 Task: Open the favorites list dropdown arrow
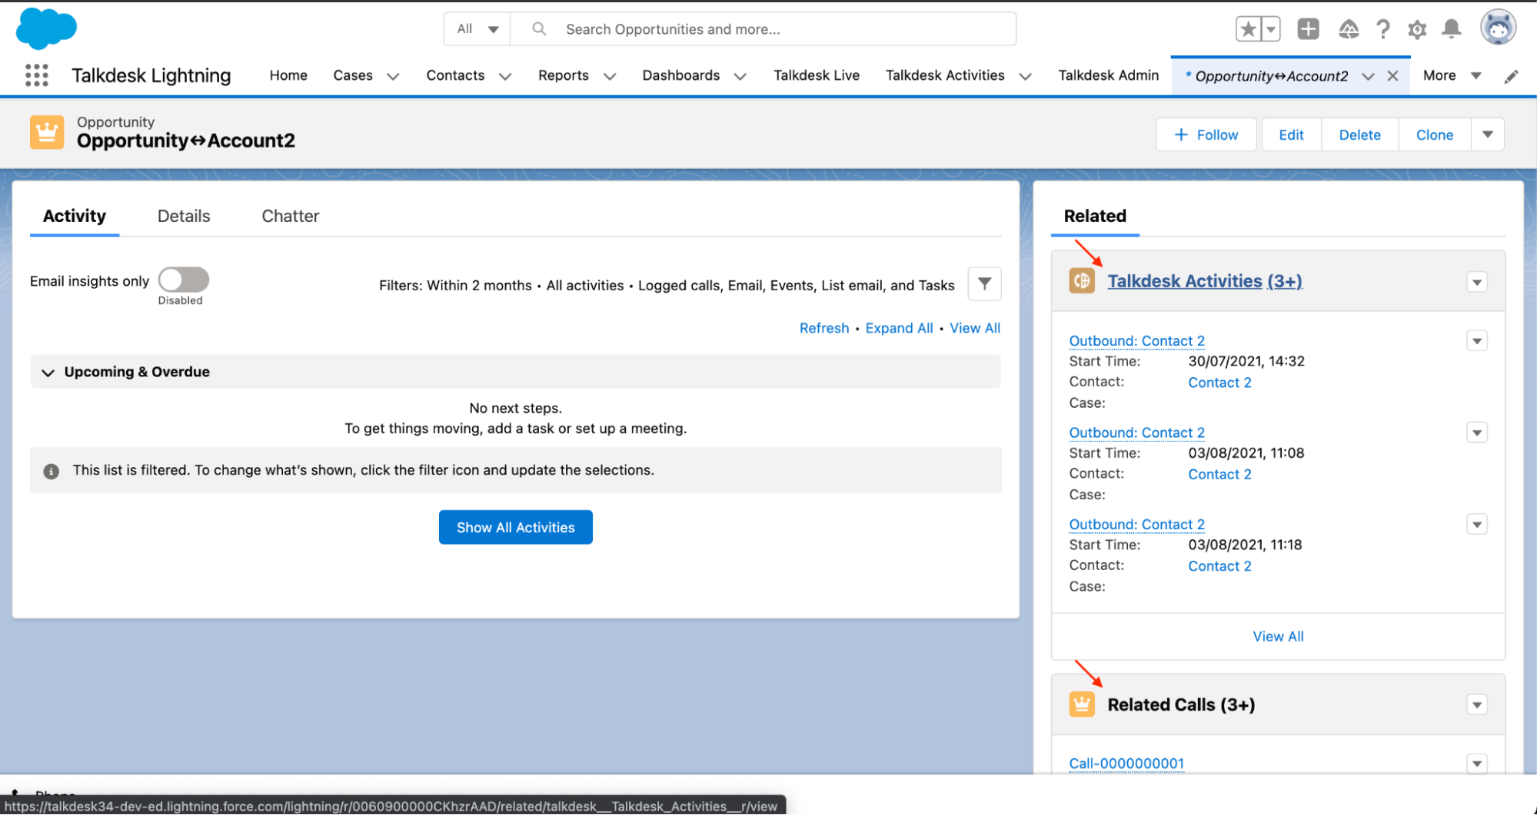click(x=1271, y=29)
